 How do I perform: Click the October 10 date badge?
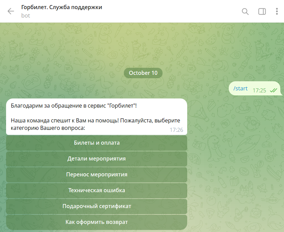[x=143, y=73]
